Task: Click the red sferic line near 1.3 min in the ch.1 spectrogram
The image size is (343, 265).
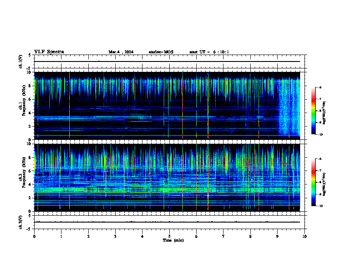Action: pos(69,105)
